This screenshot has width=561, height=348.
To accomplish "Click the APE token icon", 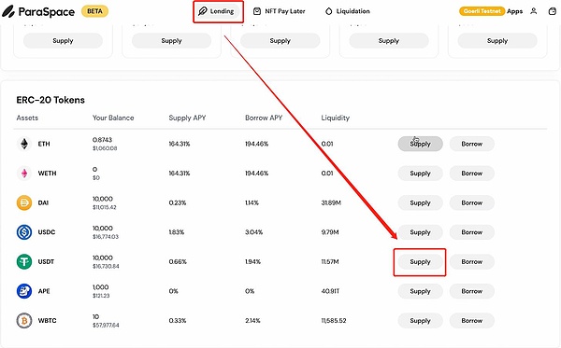I will tap(24, 291).
